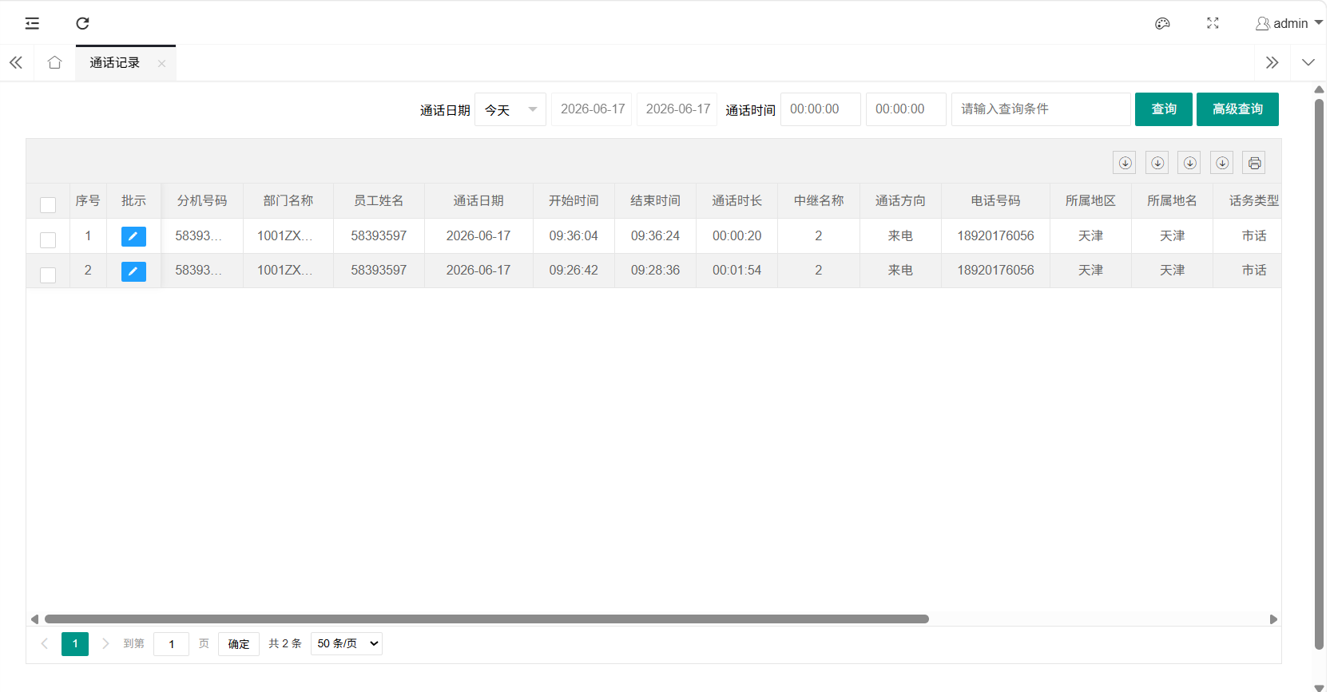Click the go-to page number input

(171, 644)
